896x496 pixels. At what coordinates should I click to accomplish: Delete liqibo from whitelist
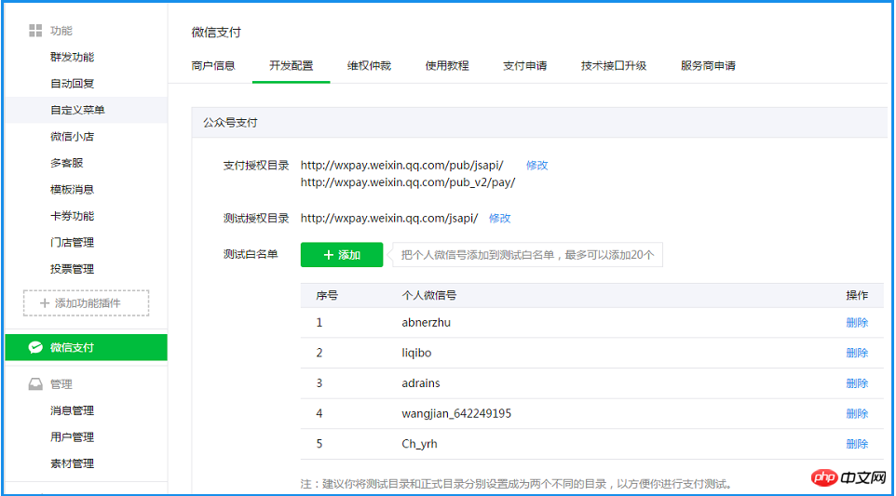click(x=857, y=353)
